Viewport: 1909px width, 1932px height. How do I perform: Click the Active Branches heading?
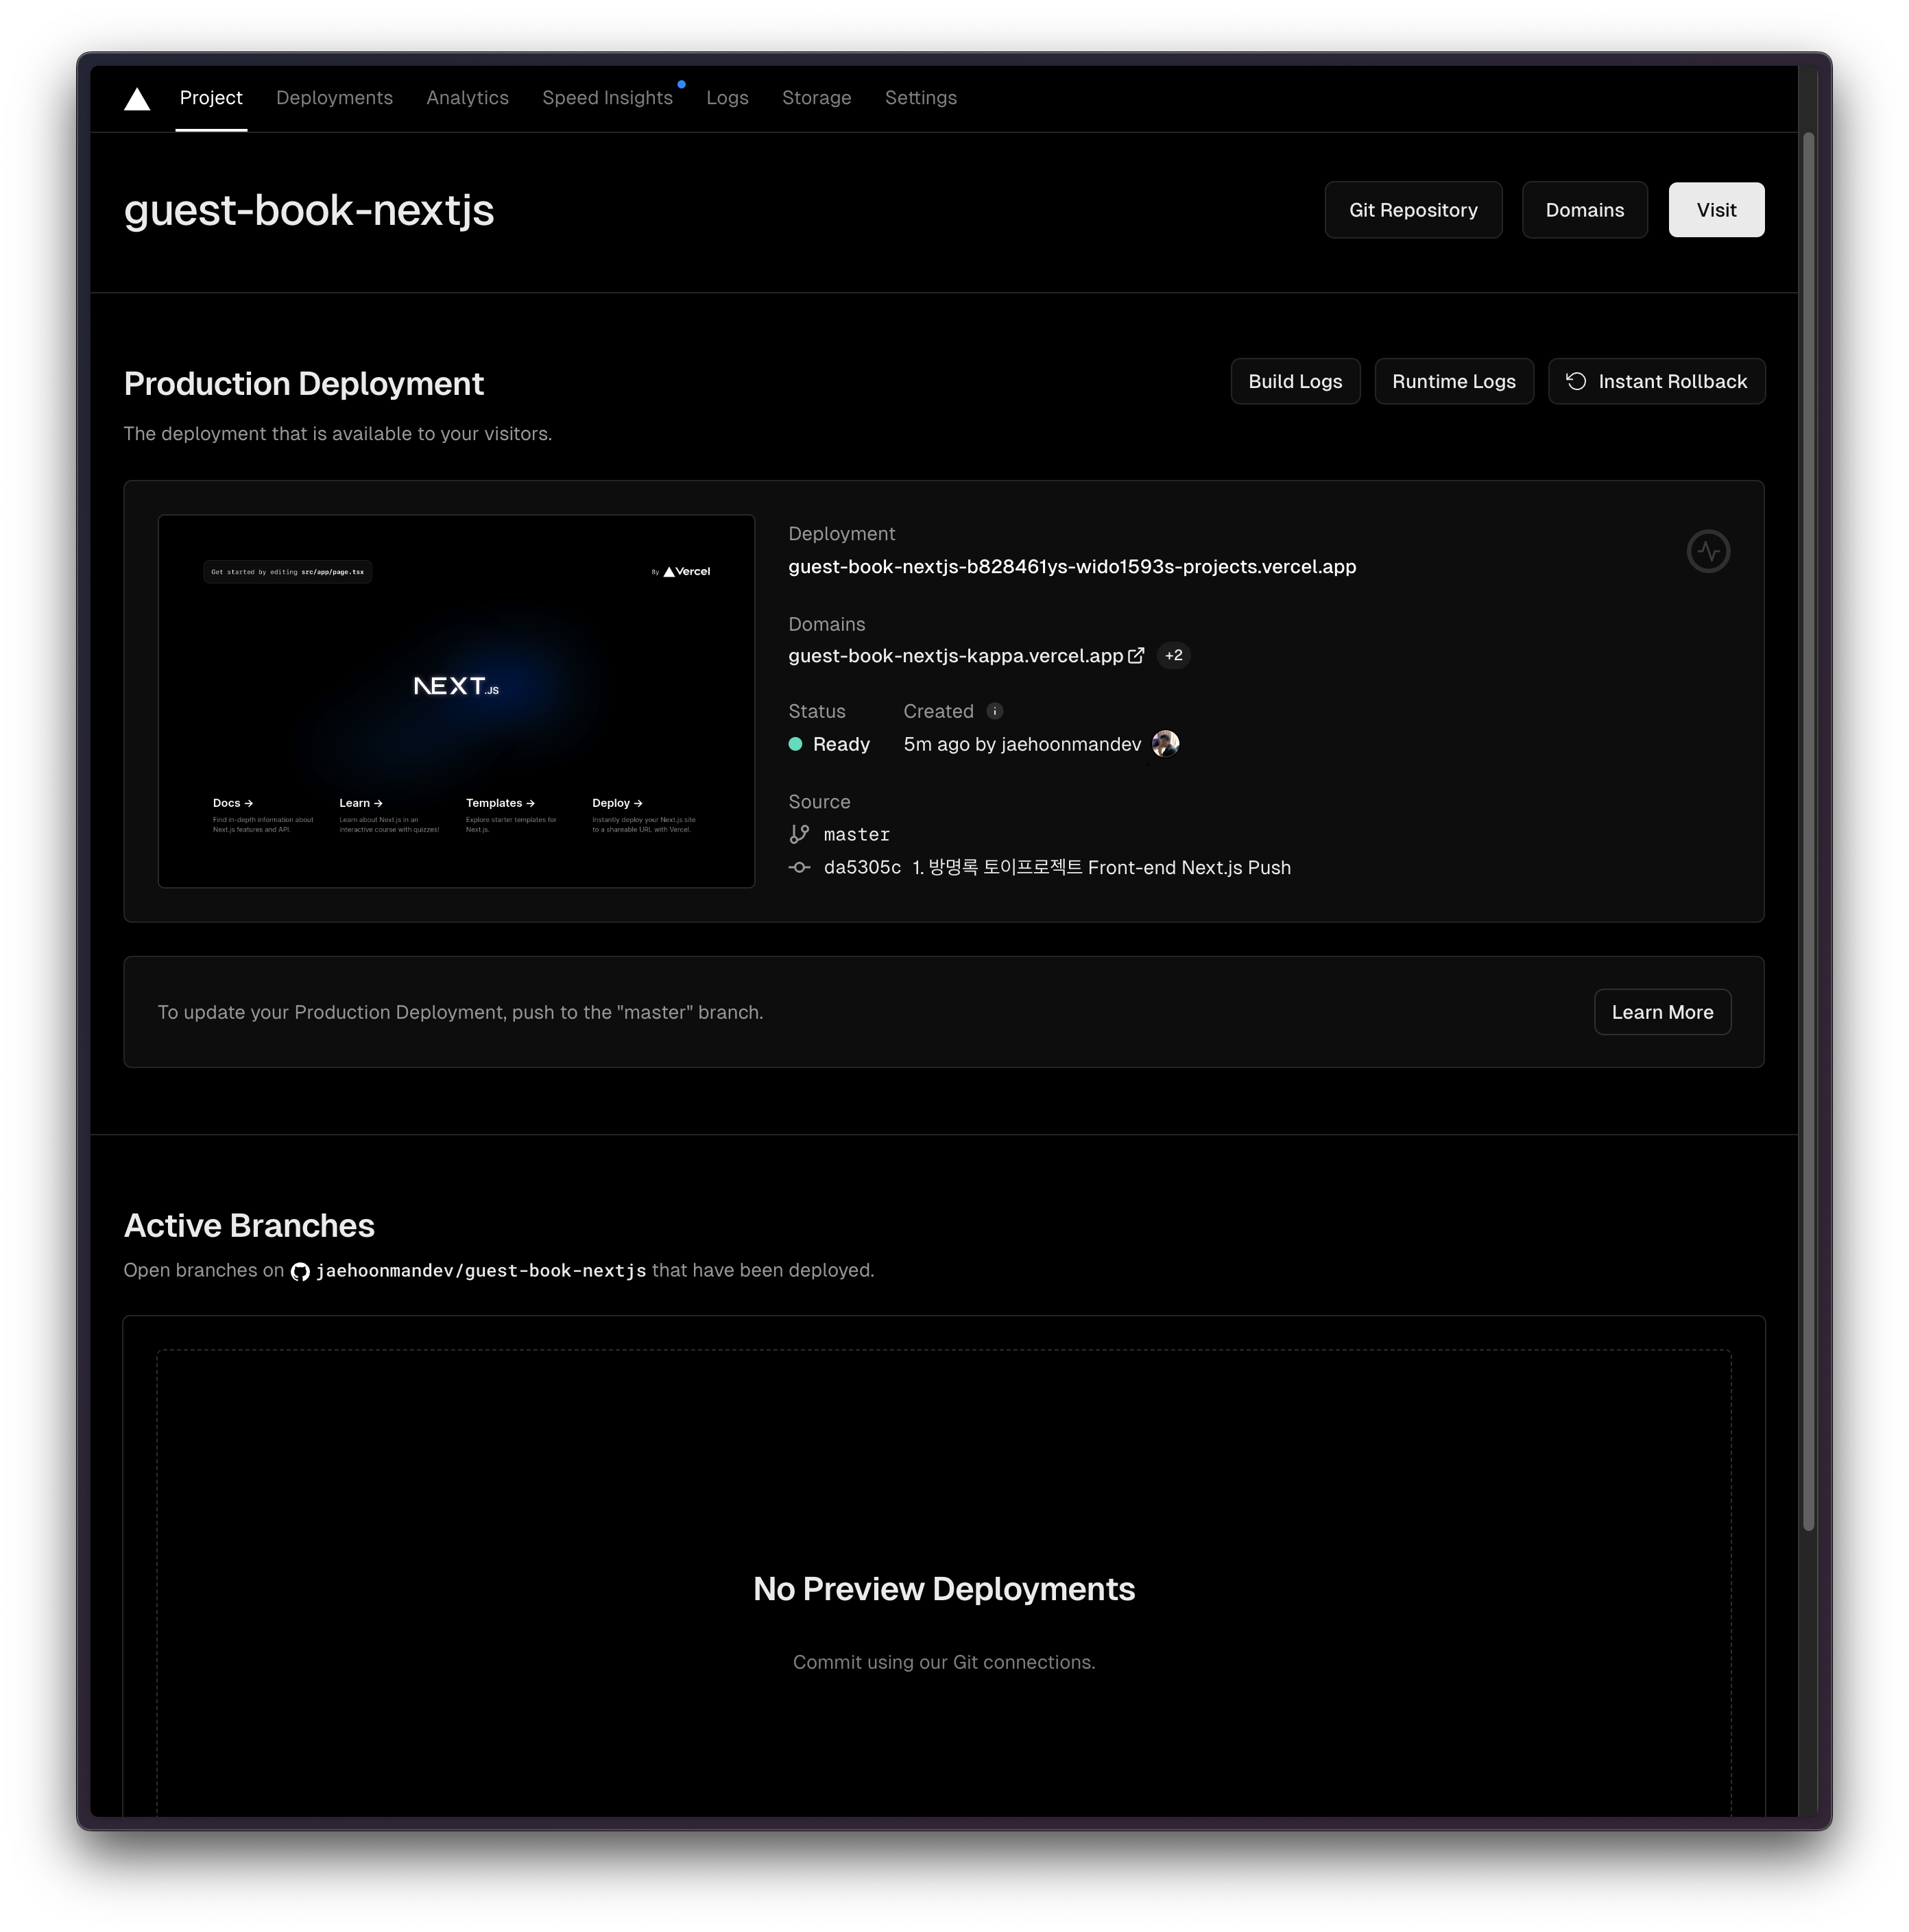[x=249, y=1227]
